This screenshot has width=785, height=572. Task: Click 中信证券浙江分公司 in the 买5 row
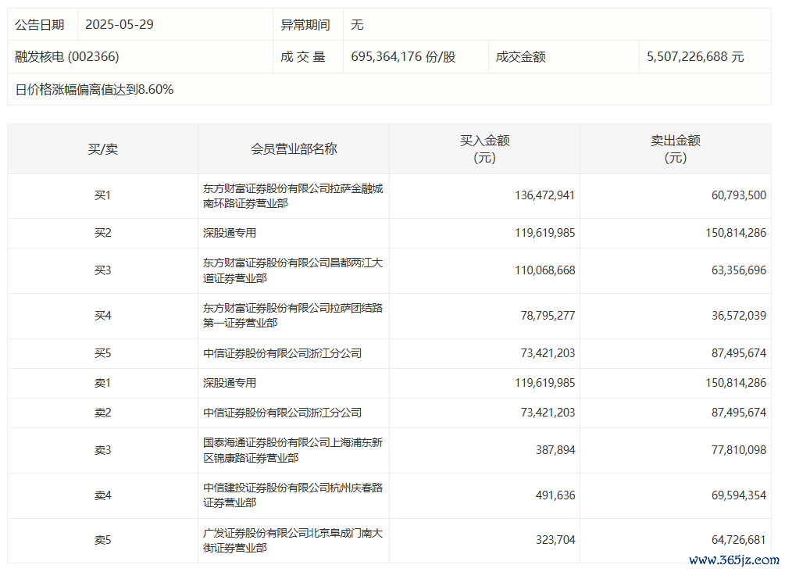click(x=282, y=353)
